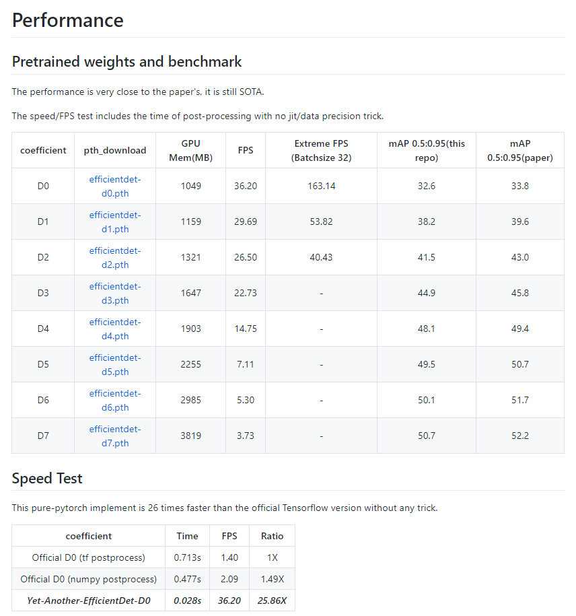
Task: Click the Yet-Another-EfficientDet-D0 row label
Action: pos(89,600)
